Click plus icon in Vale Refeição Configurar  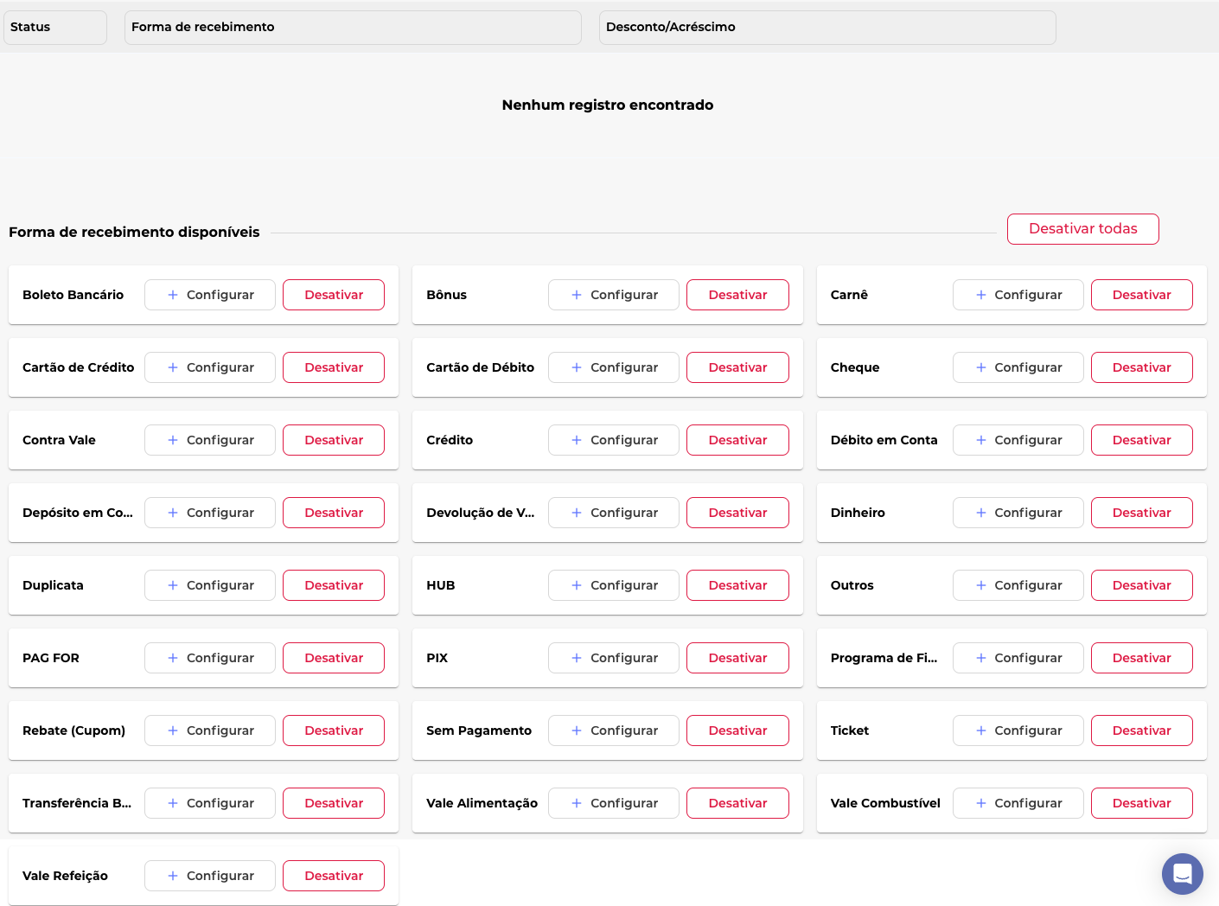pos(173,876)
